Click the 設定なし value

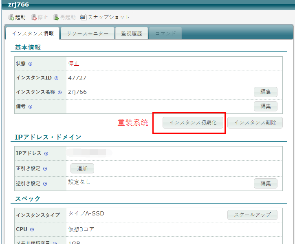tap(79, 182)
